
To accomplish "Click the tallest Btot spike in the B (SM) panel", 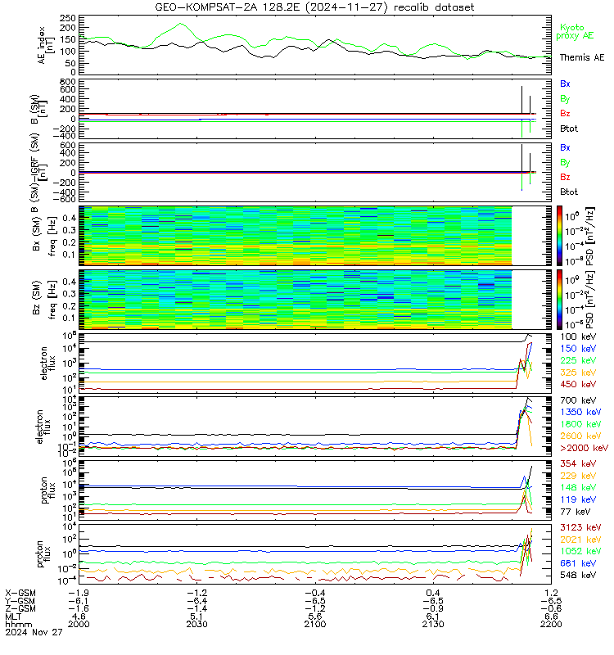I will [x=521, y=100].
